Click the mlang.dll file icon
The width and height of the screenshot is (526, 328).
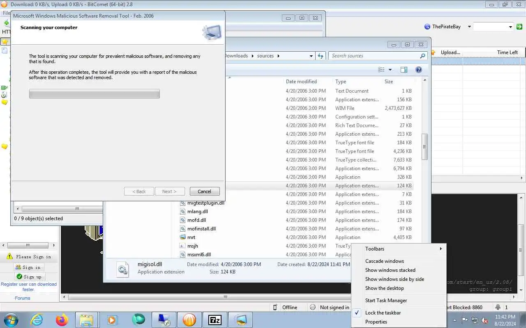pos(183,212)
